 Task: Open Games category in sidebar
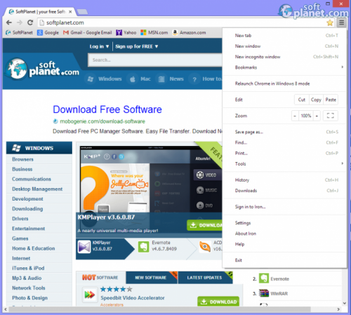(20, 239)
